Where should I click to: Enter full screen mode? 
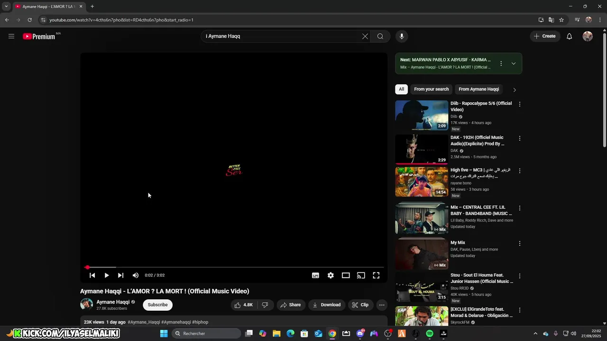[376, 275]
